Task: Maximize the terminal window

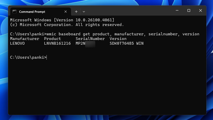Action: click(x=189, y=11)
